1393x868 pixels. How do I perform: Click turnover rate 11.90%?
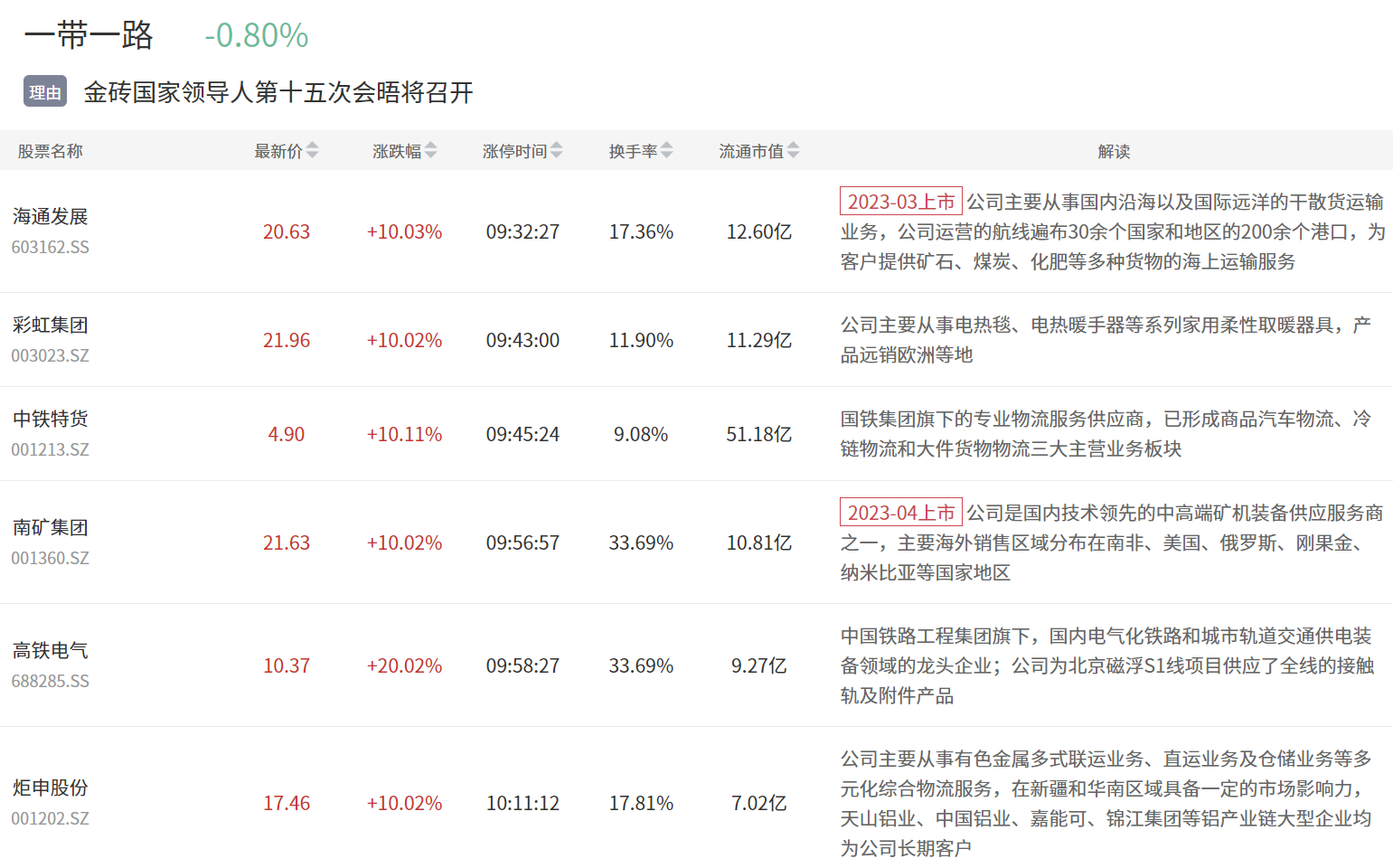tap(641, 340)
